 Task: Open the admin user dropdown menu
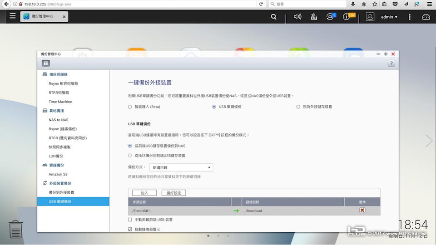(389, 17)
